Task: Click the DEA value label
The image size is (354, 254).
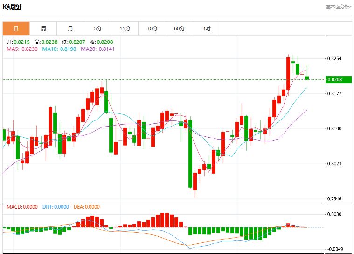Action: [x=87, y=207]
